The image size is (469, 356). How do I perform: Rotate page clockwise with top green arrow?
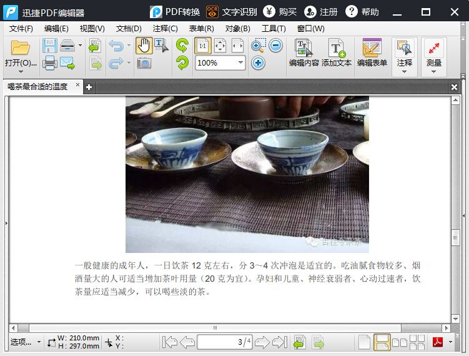(x=182, y=46)
